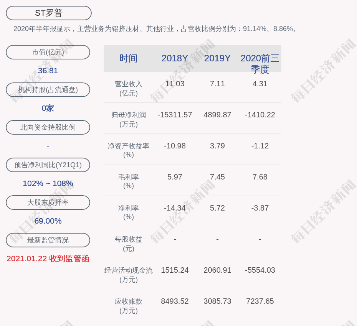Select the 营业收入(亿元) row label
This screenshot has height=326, width=357.
(x=129, y=89)
